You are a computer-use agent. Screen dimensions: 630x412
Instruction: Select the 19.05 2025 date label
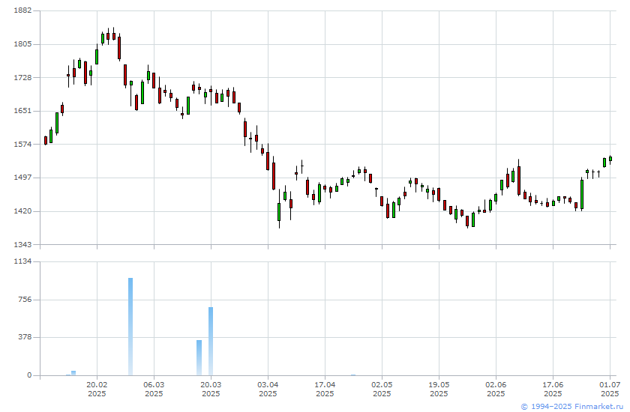click(x=439, y=389)
